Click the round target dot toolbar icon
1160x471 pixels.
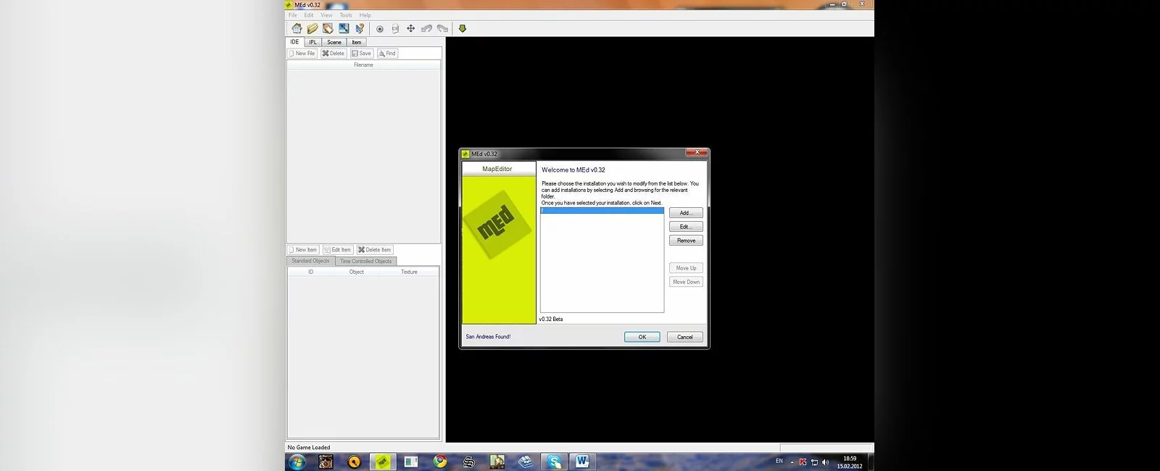coord(379,29)
